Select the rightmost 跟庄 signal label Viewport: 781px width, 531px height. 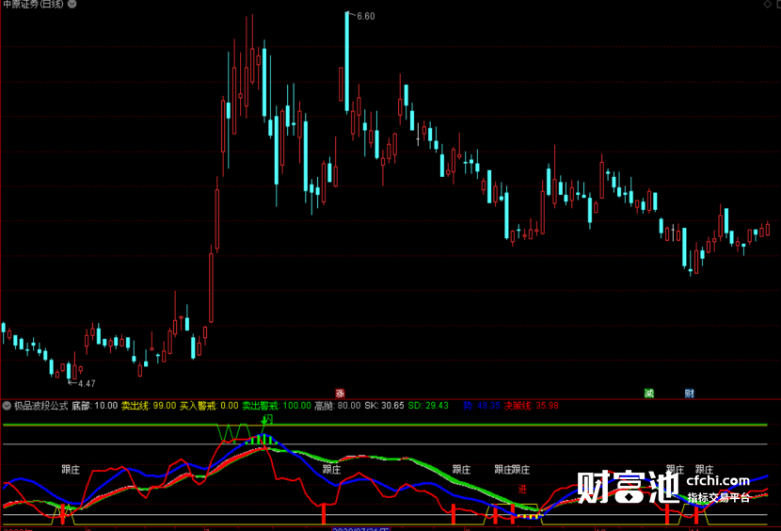pos(705,468)
